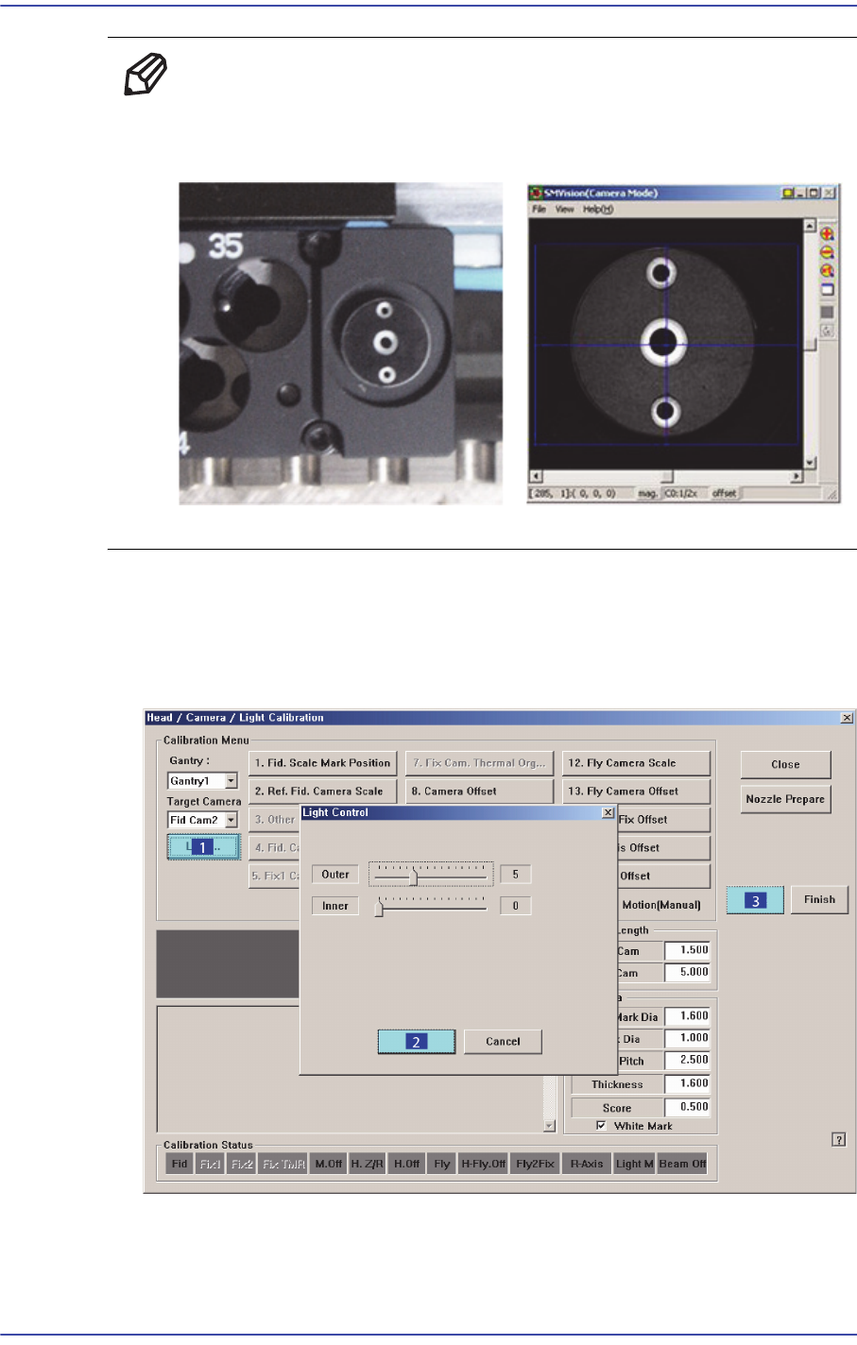Open the Help(H) menu in SMVision
This screenshot has width=857, height=1345.
click(598, 209)
